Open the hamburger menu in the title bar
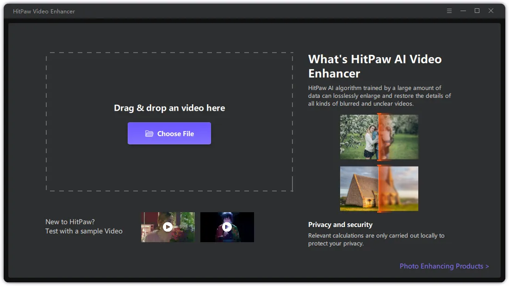Screen dimensions: 509x286 tap(449, 11)
